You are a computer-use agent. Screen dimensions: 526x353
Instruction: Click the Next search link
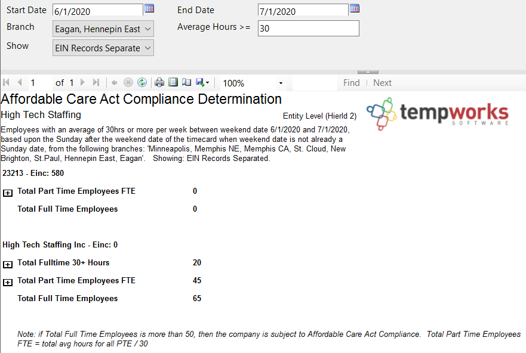[382, 83]
